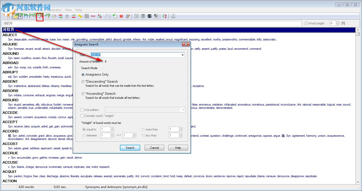Click the red X delete icon

tap(121, 16)
